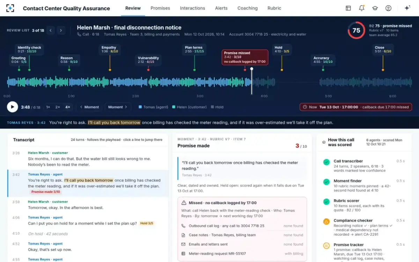Toggle the Tomas (agent) waveform legend
Screen dimensions: 419x262
[x=153, y=107]
